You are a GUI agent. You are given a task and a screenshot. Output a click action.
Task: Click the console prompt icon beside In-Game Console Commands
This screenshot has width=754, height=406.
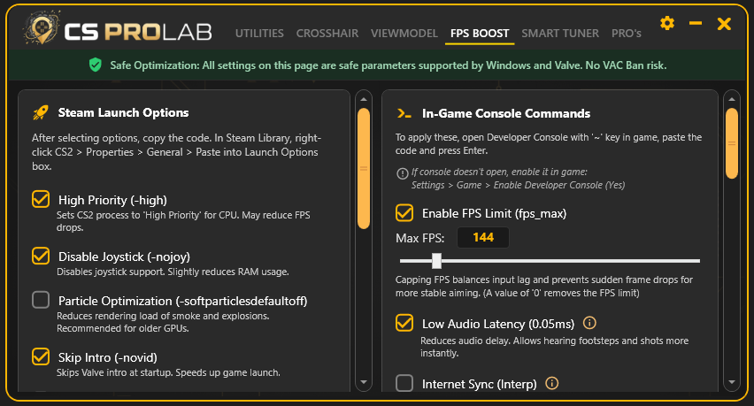404,113
